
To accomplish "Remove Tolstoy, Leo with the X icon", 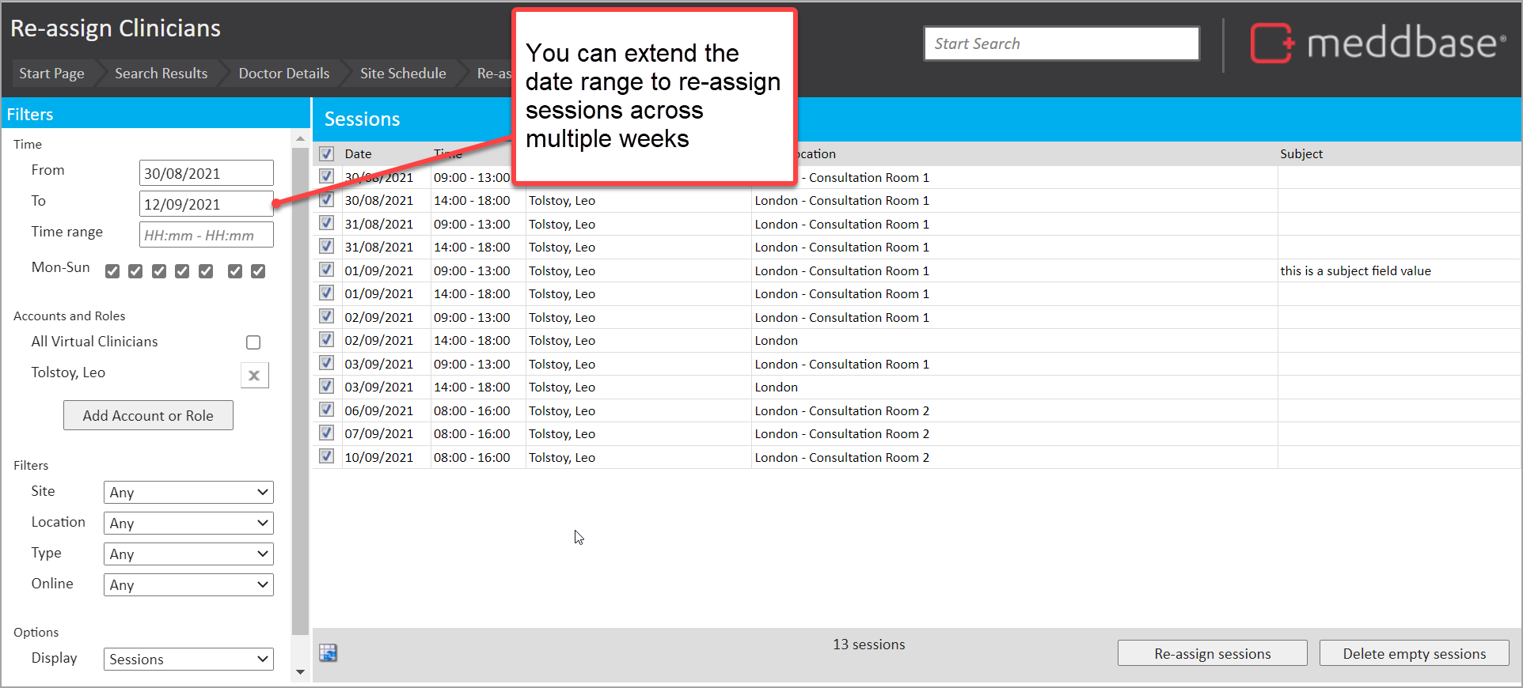I will point(254,376).
